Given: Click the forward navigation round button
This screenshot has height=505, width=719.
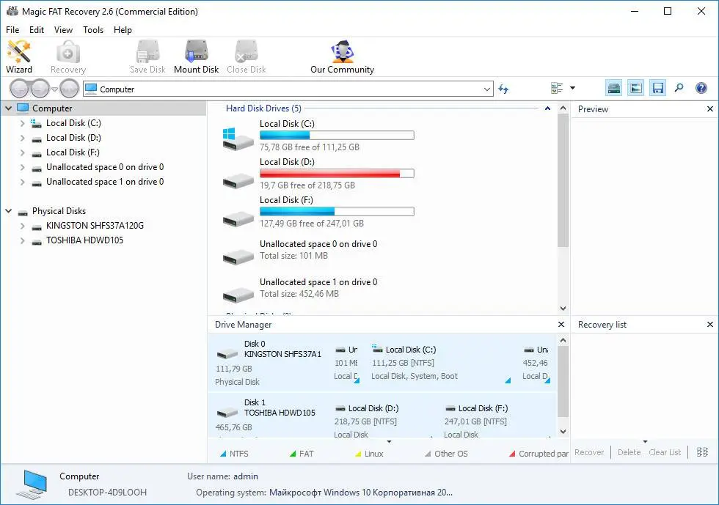Looking at the screenshot, I should 40,89.
